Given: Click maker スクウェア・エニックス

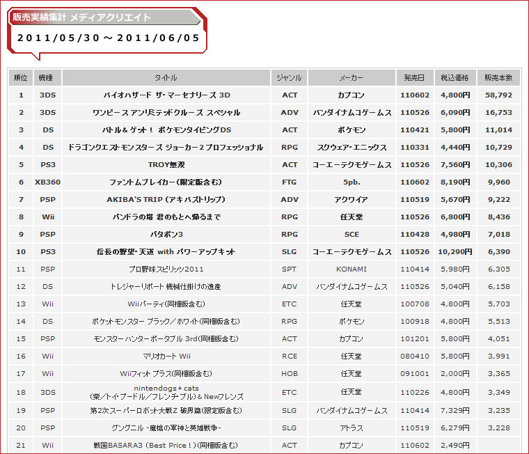Looking at the screenshot, I should tap(352, 148).
